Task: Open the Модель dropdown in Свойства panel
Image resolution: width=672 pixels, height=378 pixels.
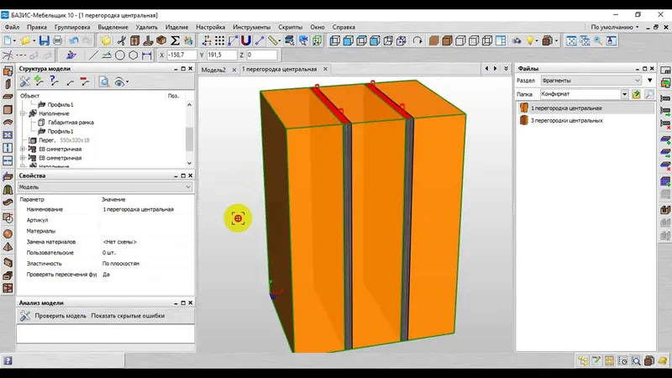Action: 187,187
